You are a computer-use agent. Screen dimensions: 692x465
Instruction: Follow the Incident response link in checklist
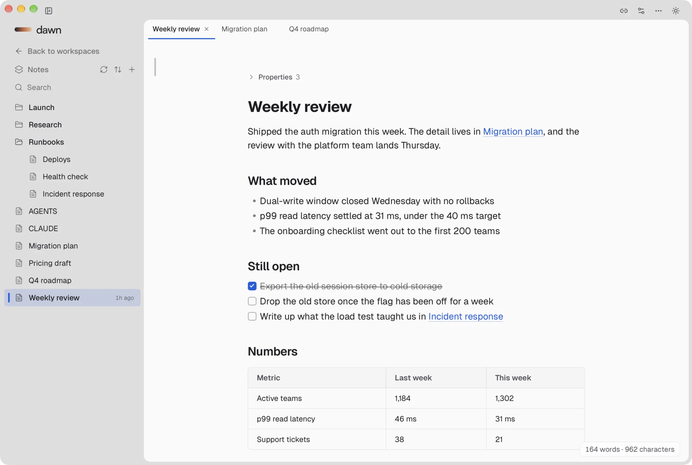465,316
